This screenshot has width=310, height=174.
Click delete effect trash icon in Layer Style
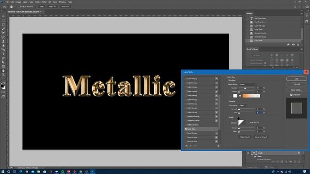(x=218, y=146)
